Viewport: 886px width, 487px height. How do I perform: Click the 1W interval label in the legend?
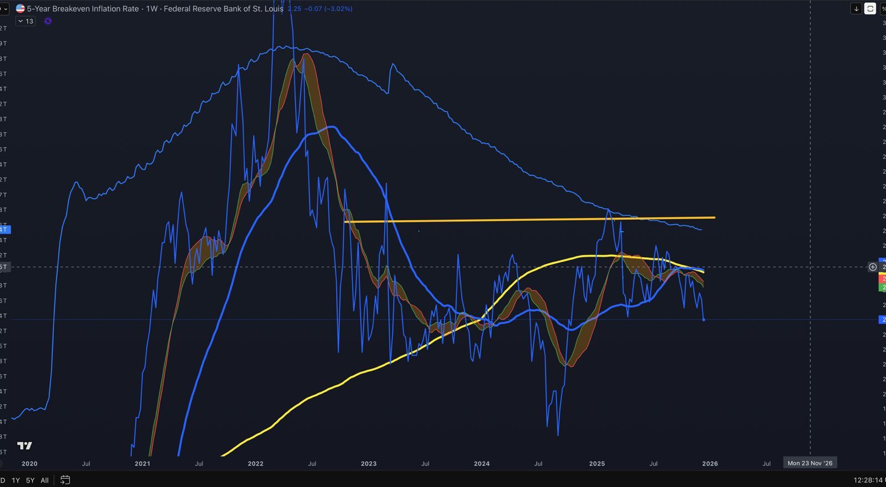pos(152,9)
